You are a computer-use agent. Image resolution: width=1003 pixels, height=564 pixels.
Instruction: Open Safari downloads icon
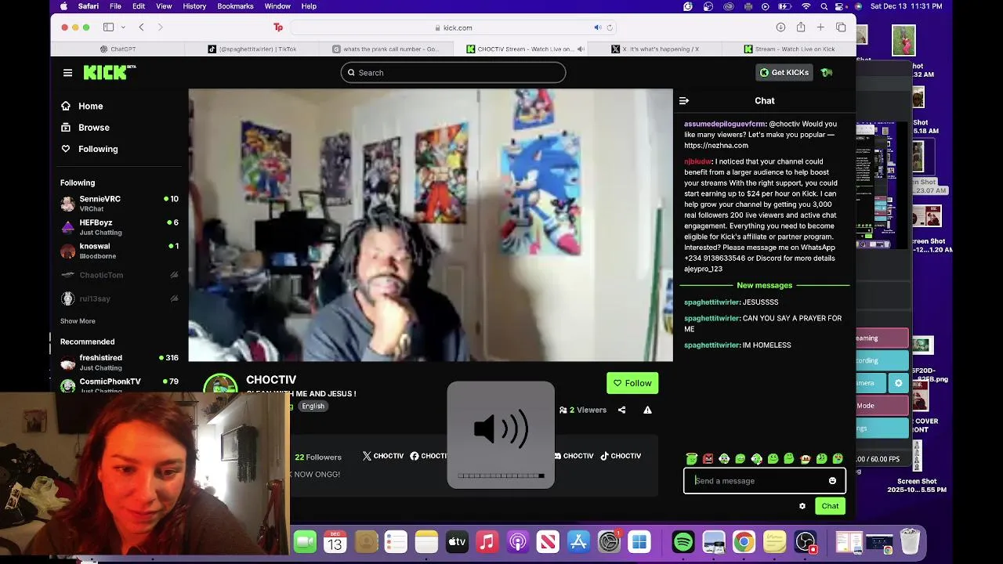pos(780,27)
